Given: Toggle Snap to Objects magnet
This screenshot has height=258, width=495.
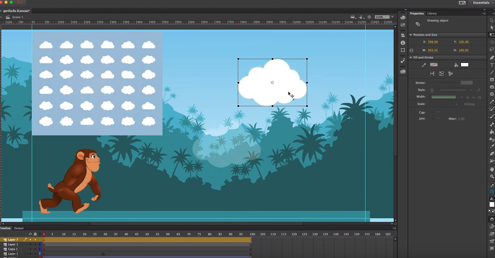Looking at the screenshot, I should pyautogui.click(x=492, y=219).
